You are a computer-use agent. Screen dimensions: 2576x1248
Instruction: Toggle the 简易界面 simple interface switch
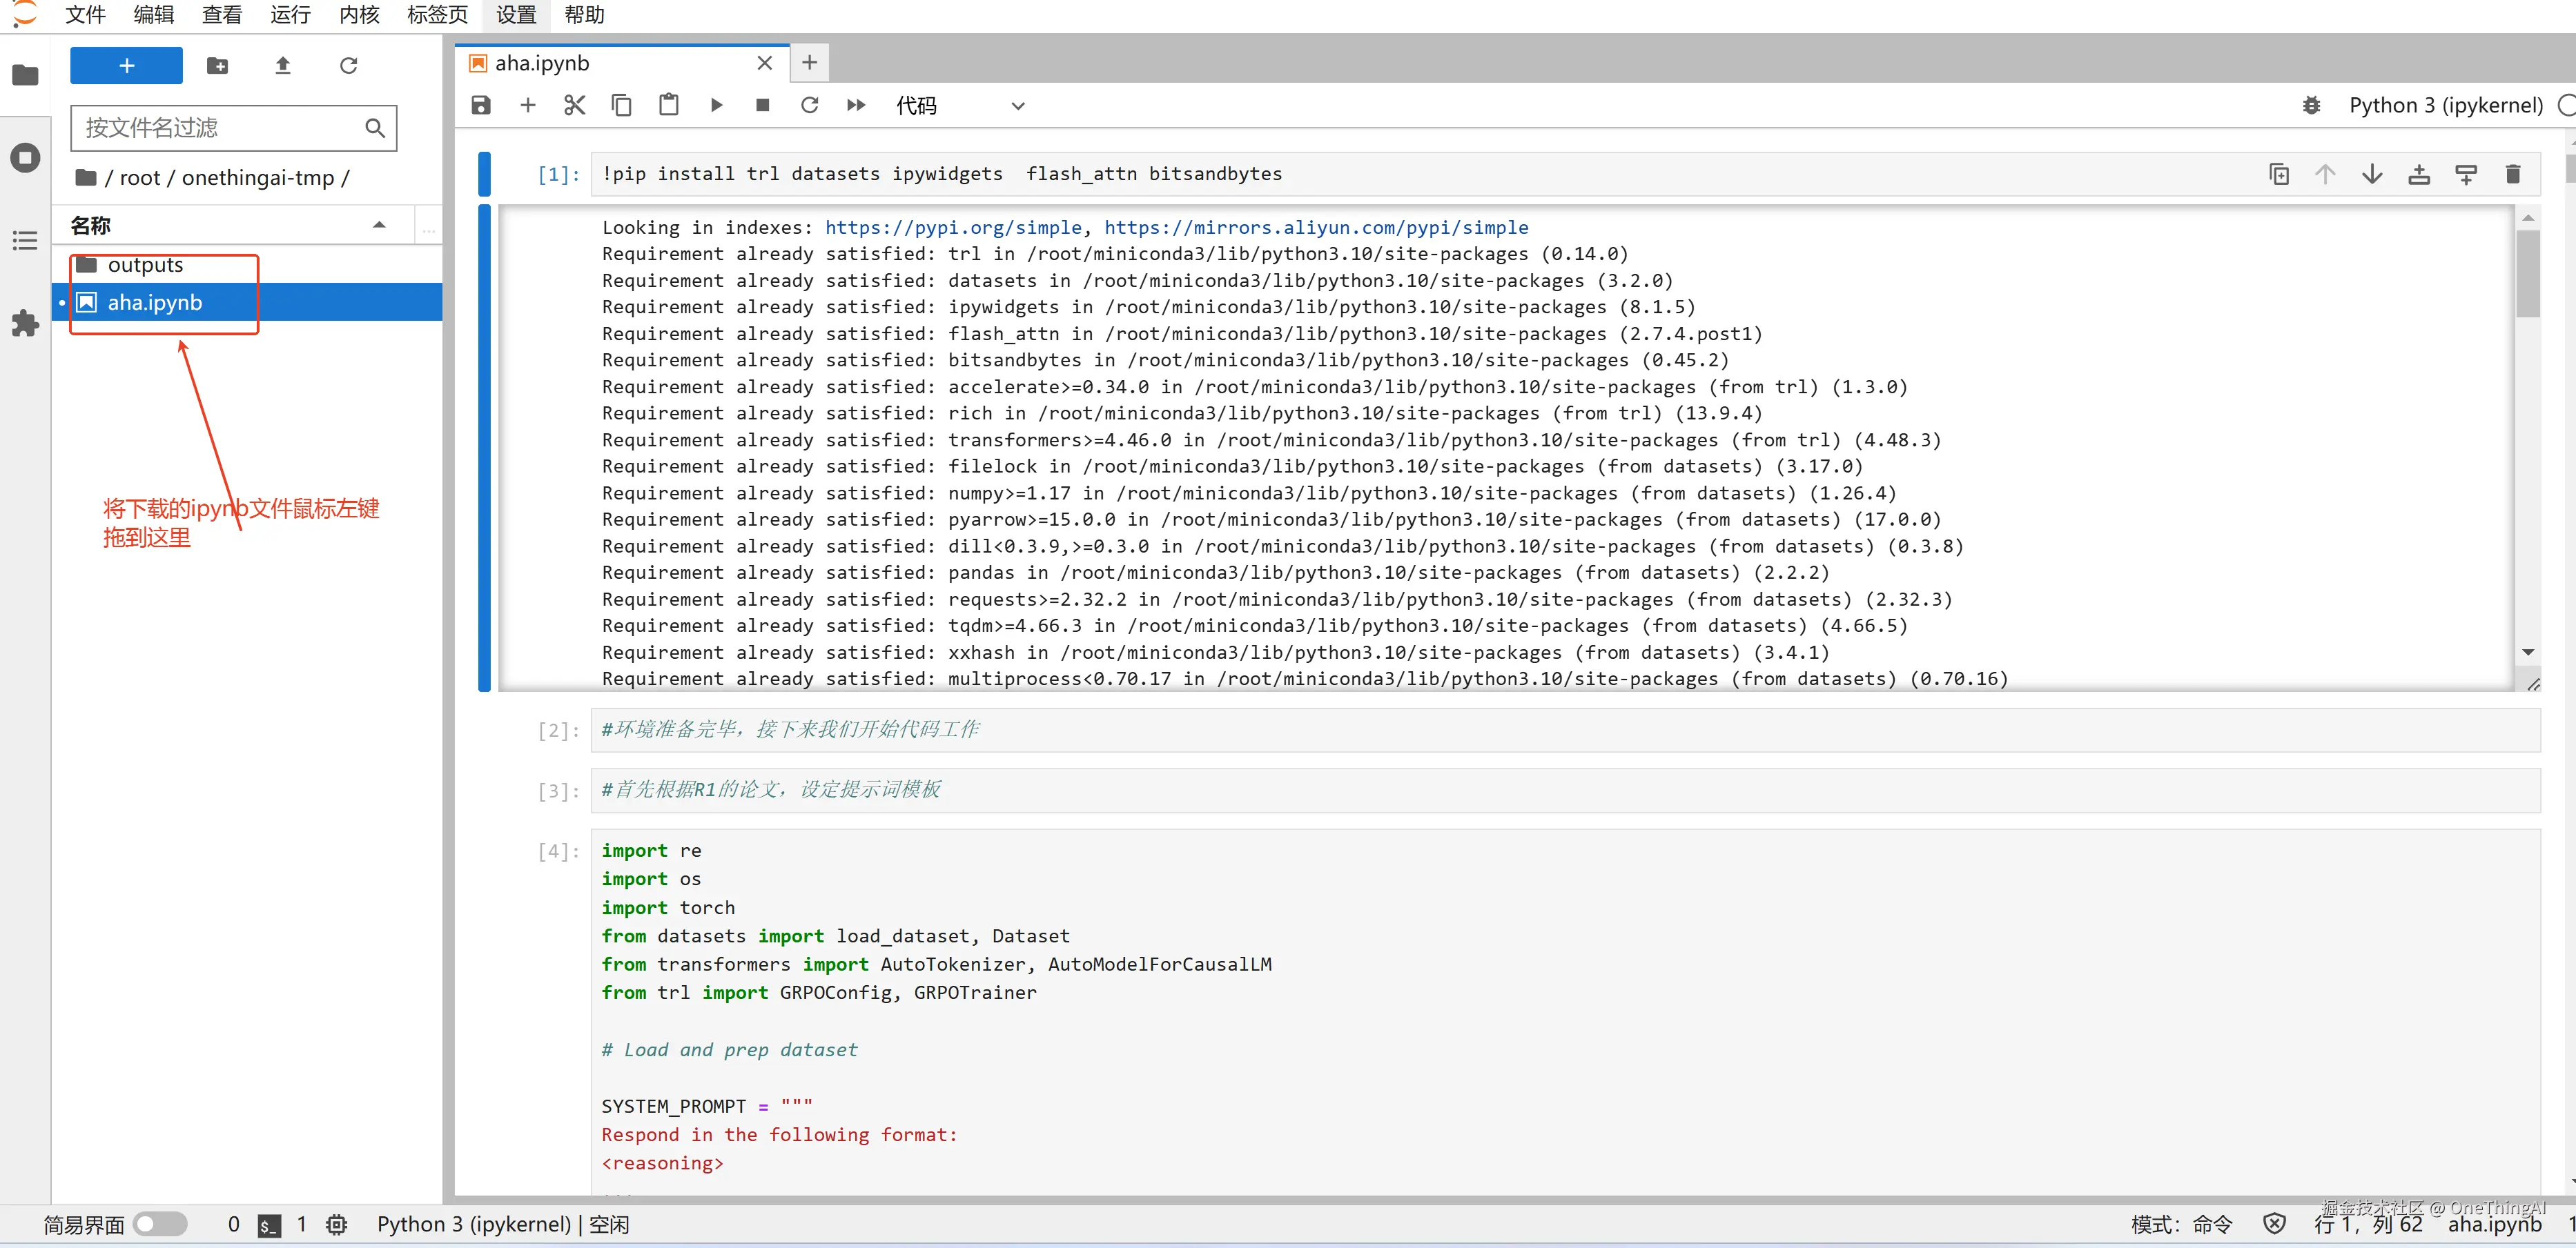(160, 1224)
